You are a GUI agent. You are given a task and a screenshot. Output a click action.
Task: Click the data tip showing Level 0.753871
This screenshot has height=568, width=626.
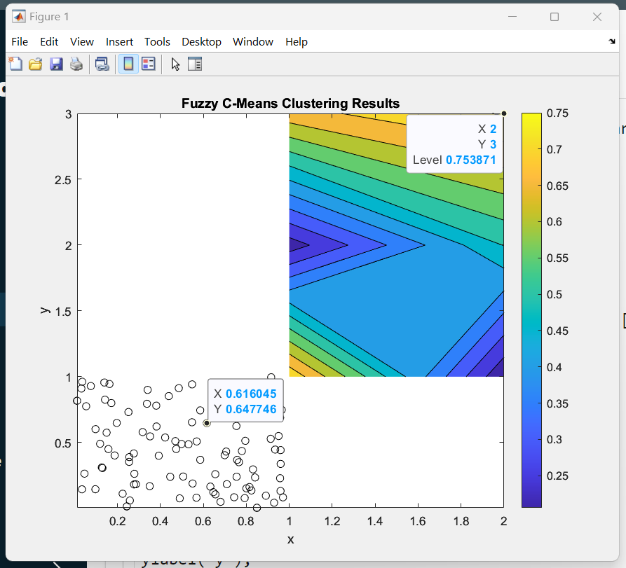click(454, 144)
